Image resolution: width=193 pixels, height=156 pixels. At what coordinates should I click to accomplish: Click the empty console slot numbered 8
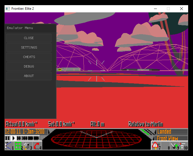165,146
